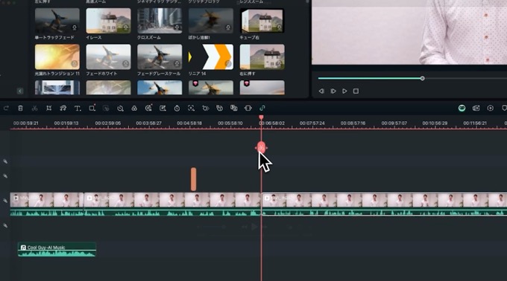Select the first video clip on timeline
The width and height of the screenshot is (507, 281).
47,204
